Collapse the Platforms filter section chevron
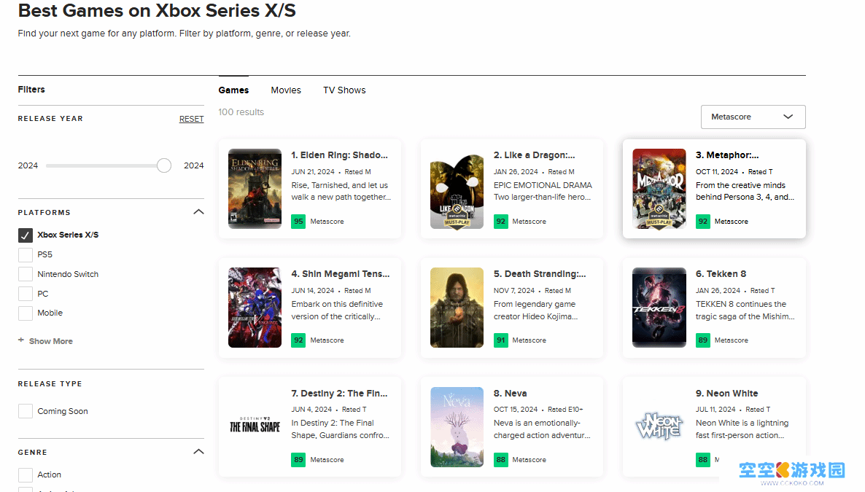 198,212
